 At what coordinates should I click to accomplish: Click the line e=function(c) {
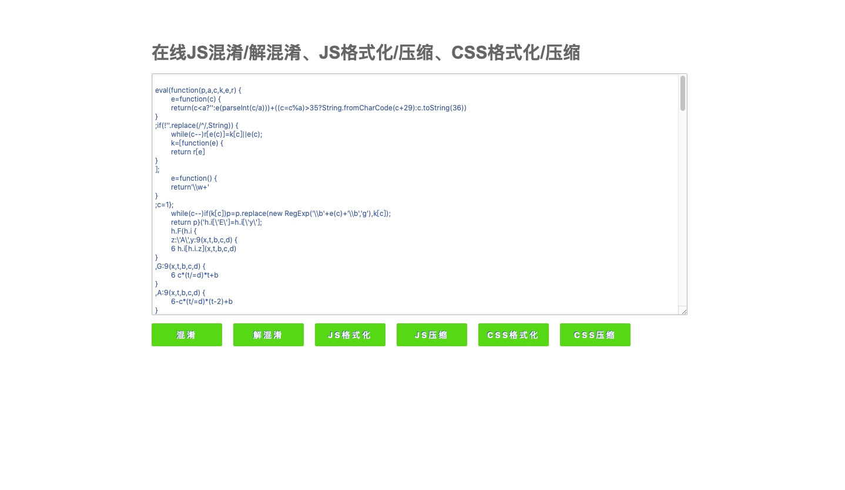click(196, 99)
